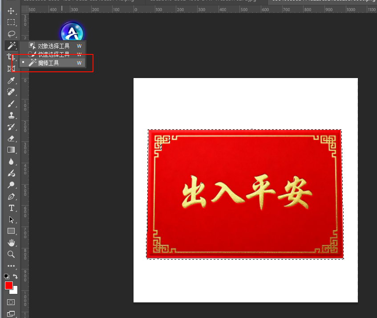Click the red foreground color swatch
This screenshot has height=318, width=377.
tap(9, 286)
